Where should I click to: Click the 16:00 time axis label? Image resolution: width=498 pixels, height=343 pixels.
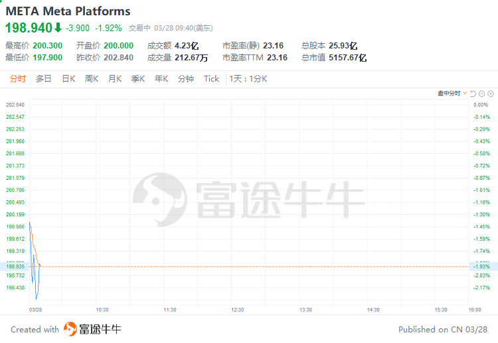point(475,310)
